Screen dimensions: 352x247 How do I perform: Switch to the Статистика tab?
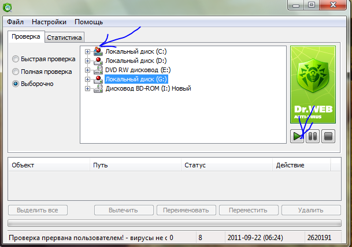click(x=64, y=38)
